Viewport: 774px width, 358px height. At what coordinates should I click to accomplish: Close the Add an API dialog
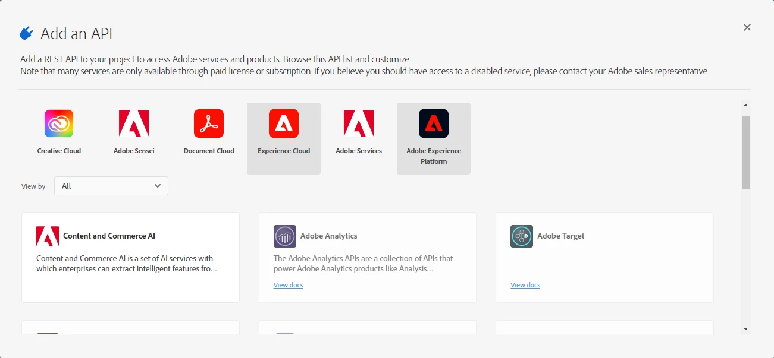[747, 27]
